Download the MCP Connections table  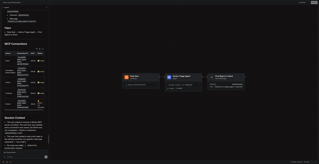40,49
